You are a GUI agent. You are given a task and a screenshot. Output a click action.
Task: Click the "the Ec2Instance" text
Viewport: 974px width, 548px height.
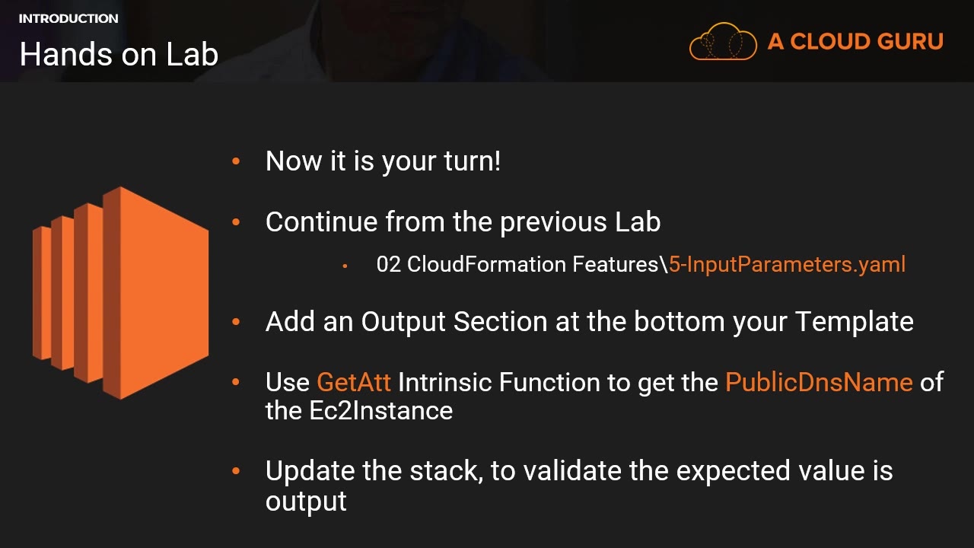[x=359, y=411]
